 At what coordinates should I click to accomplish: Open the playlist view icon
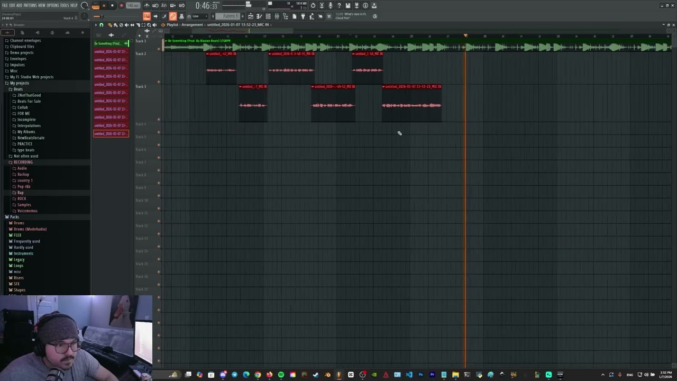point(251,16)
